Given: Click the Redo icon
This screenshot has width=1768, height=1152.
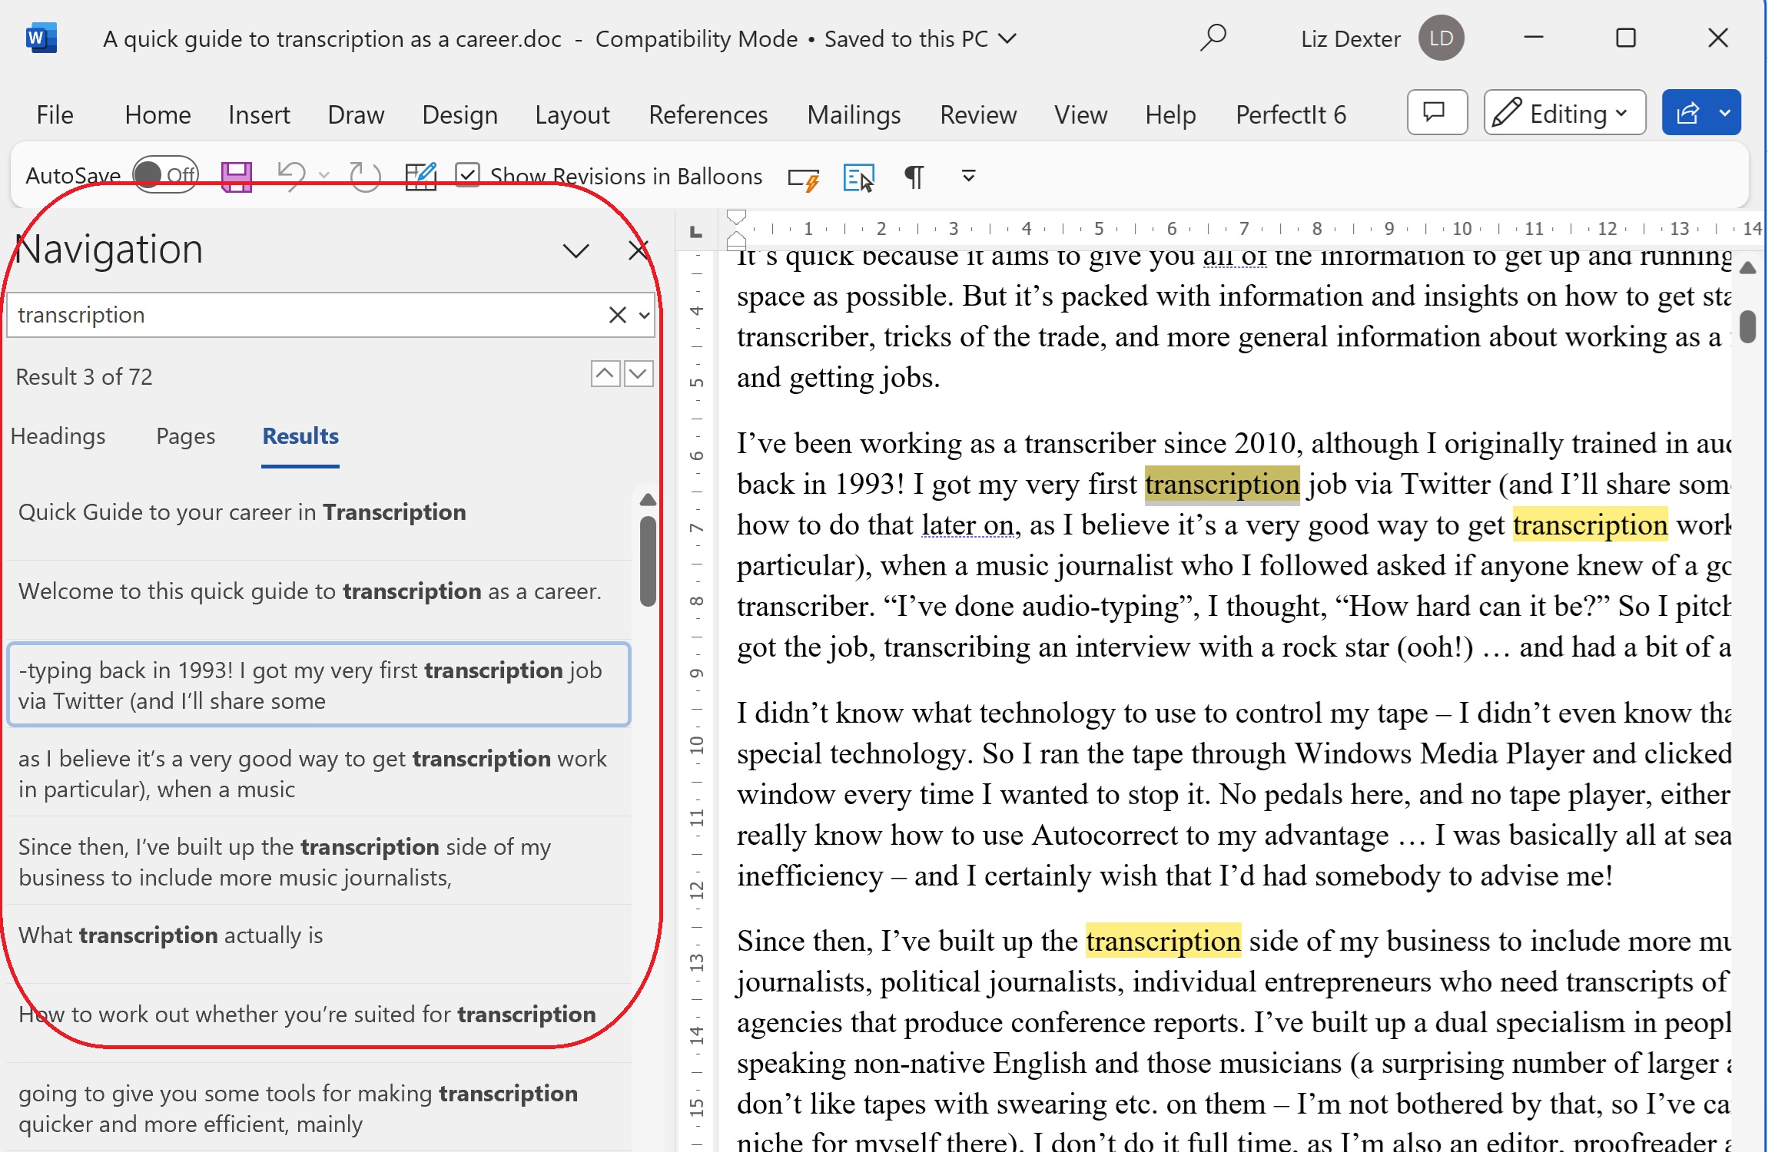Looking at the screenshot, I should tap(364, 177).
